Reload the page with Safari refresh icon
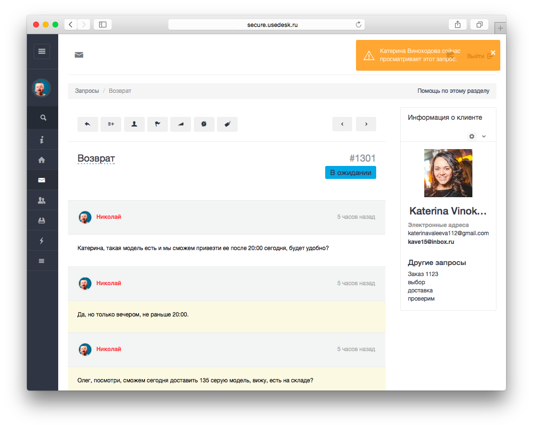This screenshot has height=429, width=533. 358,25
